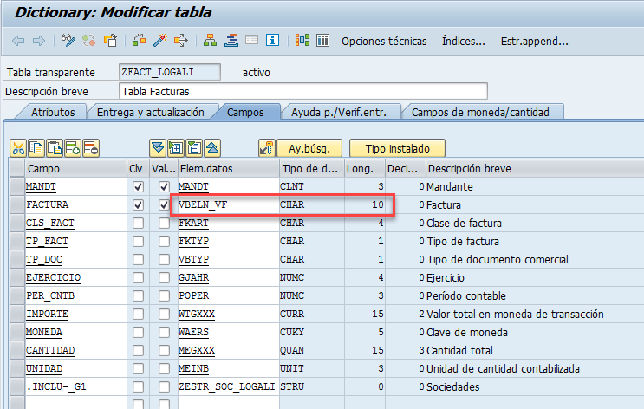Viewport: 644px width, 409px height.
Task: Open the Other Object icon in the toolbar
Action: coord(110,40)
